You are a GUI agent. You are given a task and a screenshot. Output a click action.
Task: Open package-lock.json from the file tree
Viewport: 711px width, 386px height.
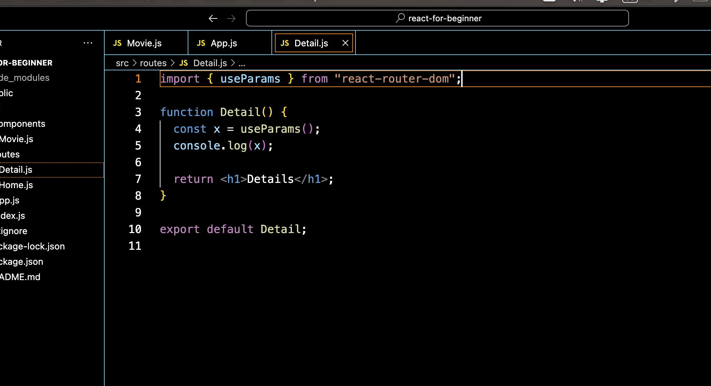32,246
